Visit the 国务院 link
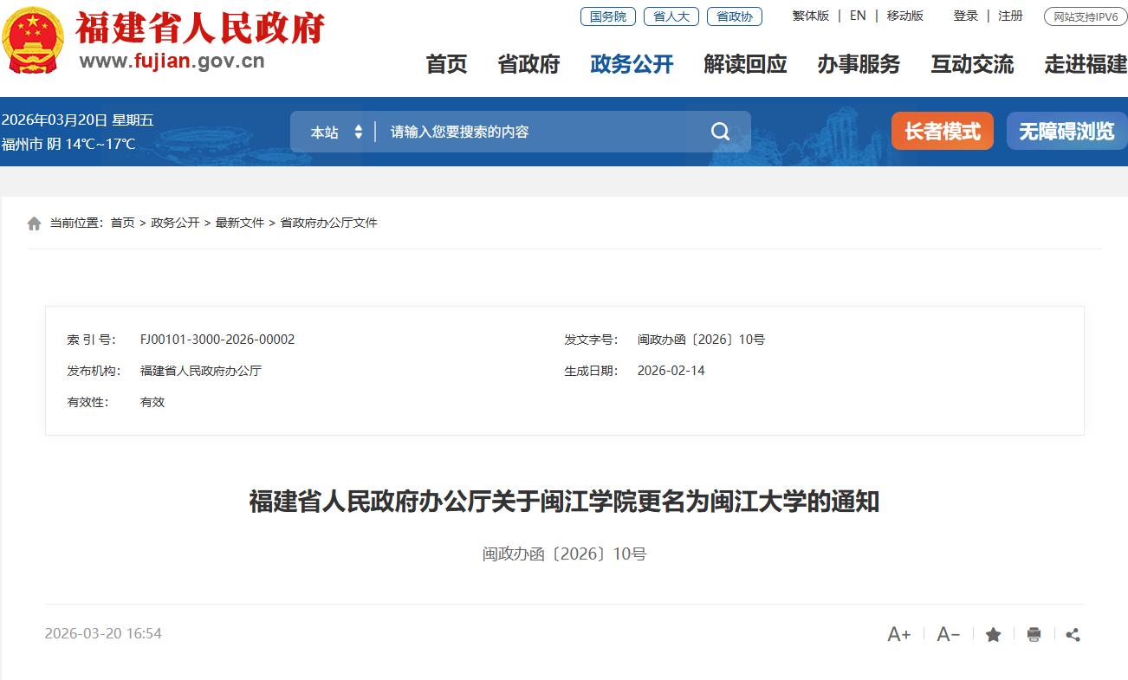Viewport: 1128px width, 680px height. click(x=607, y=16)
